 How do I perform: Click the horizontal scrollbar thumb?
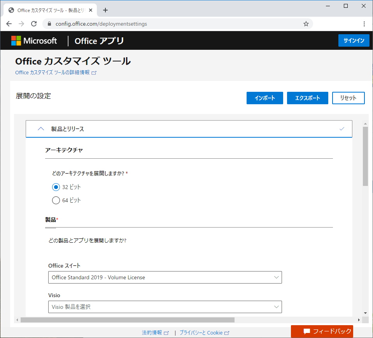(x=128, y=320)
